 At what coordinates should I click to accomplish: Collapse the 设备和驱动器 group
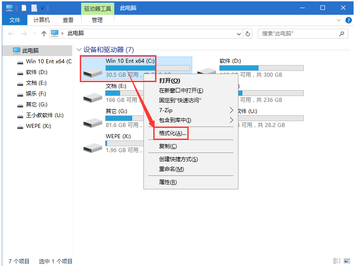click(79, 50)
